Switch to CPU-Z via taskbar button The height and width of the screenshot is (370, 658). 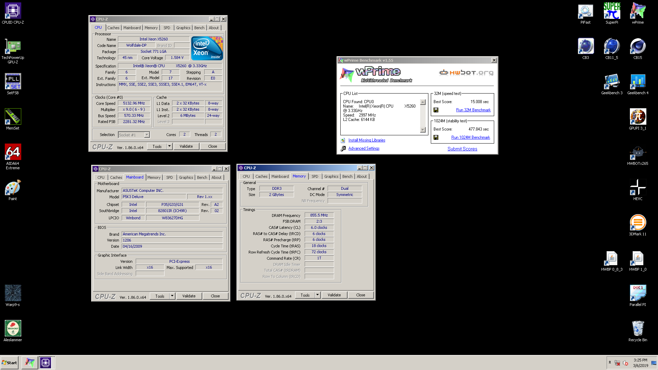[x=46, y=362]
